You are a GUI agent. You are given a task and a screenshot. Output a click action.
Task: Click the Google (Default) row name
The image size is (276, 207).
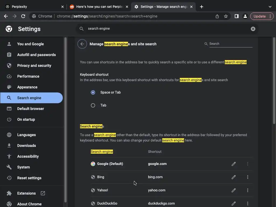point(110,164)
